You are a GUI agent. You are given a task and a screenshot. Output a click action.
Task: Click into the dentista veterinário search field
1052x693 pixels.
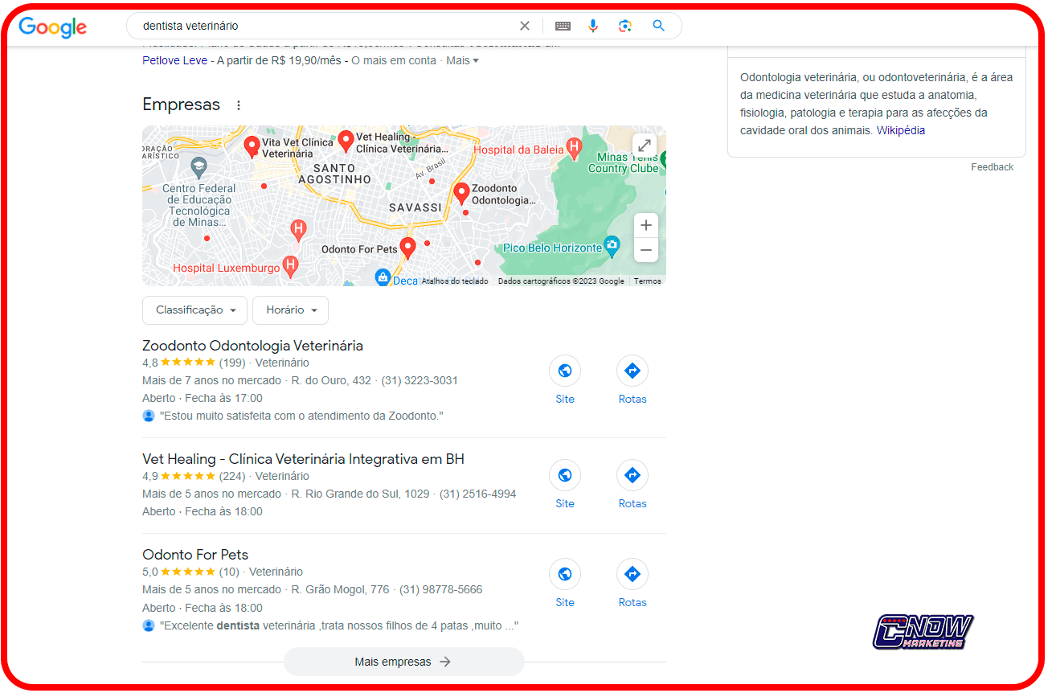[x=325, y=26]
